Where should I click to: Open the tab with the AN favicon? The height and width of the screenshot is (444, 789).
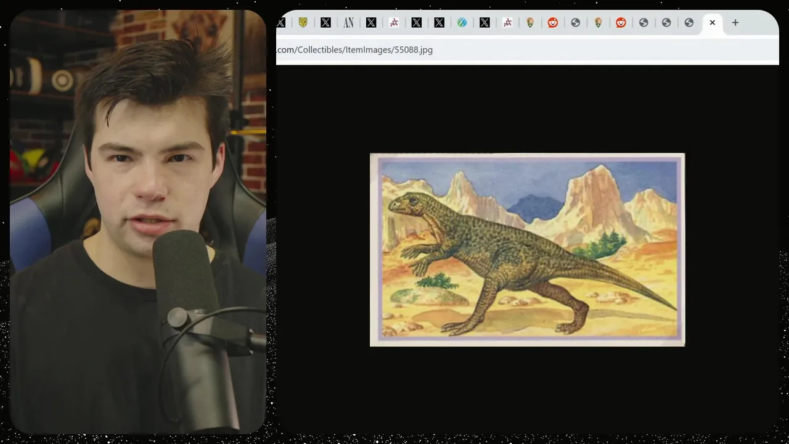pos(348,23)
